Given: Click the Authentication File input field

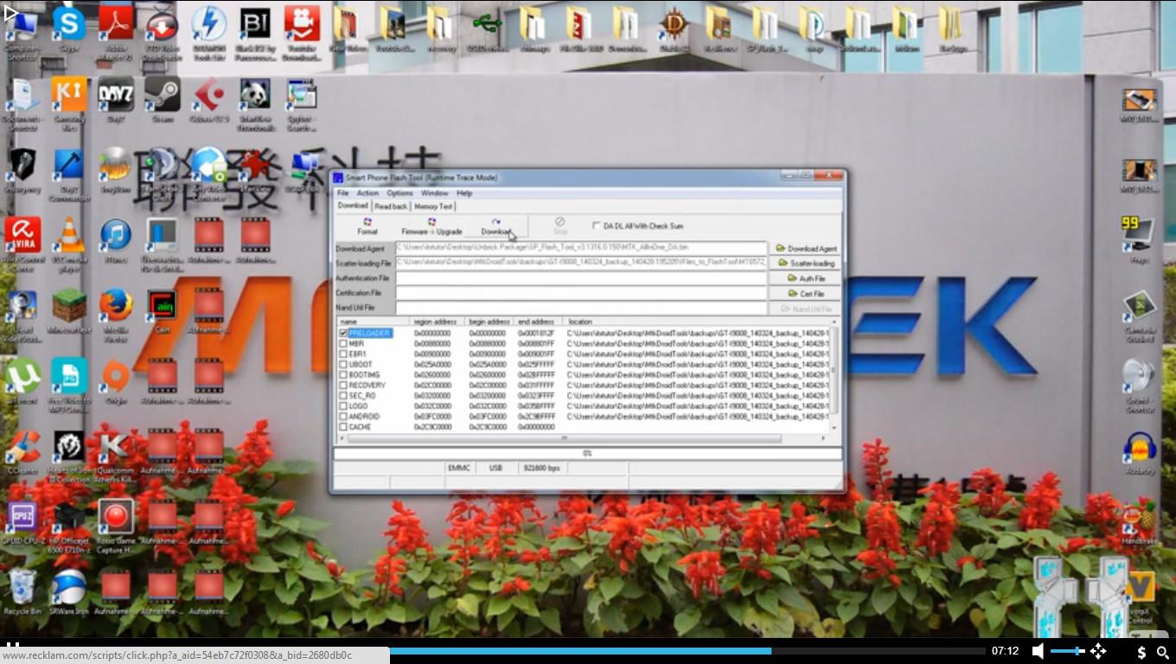Looking at the screenshot, I should [581, 278].
